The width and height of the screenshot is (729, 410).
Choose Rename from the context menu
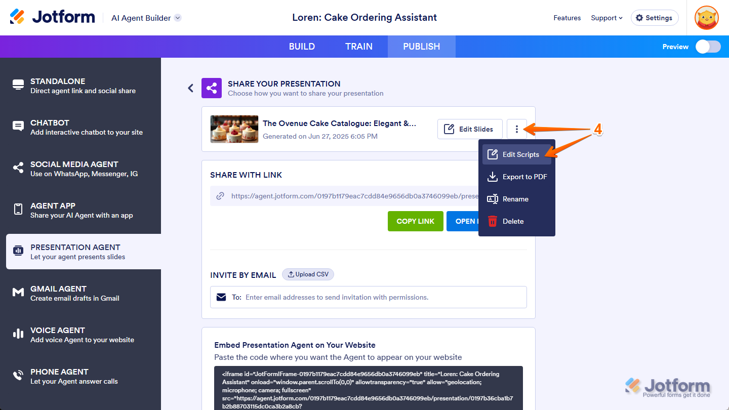click(x=517, y=199)
